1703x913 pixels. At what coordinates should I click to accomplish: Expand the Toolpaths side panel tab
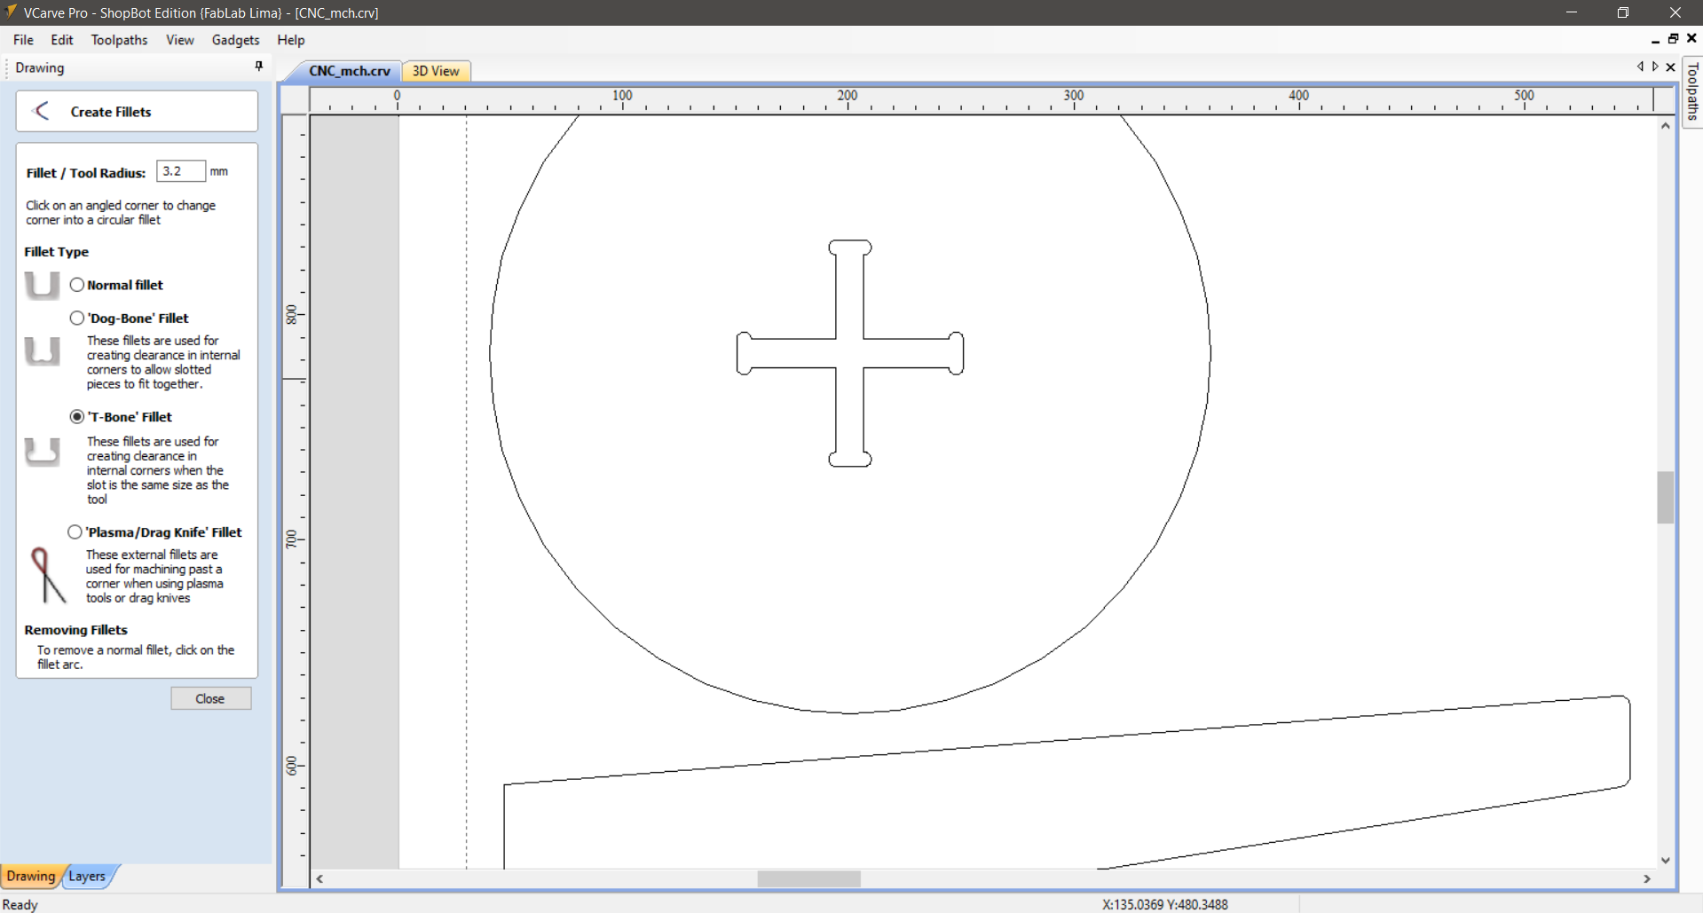pos(1692,91)
